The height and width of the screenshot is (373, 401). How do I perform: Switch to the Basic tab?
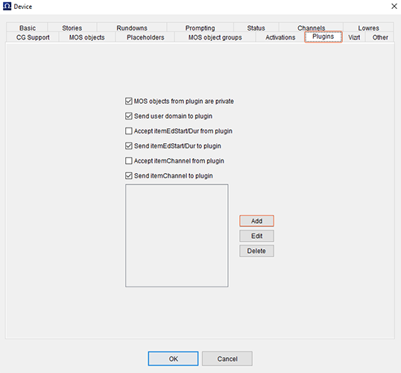[x=27, y=28]
